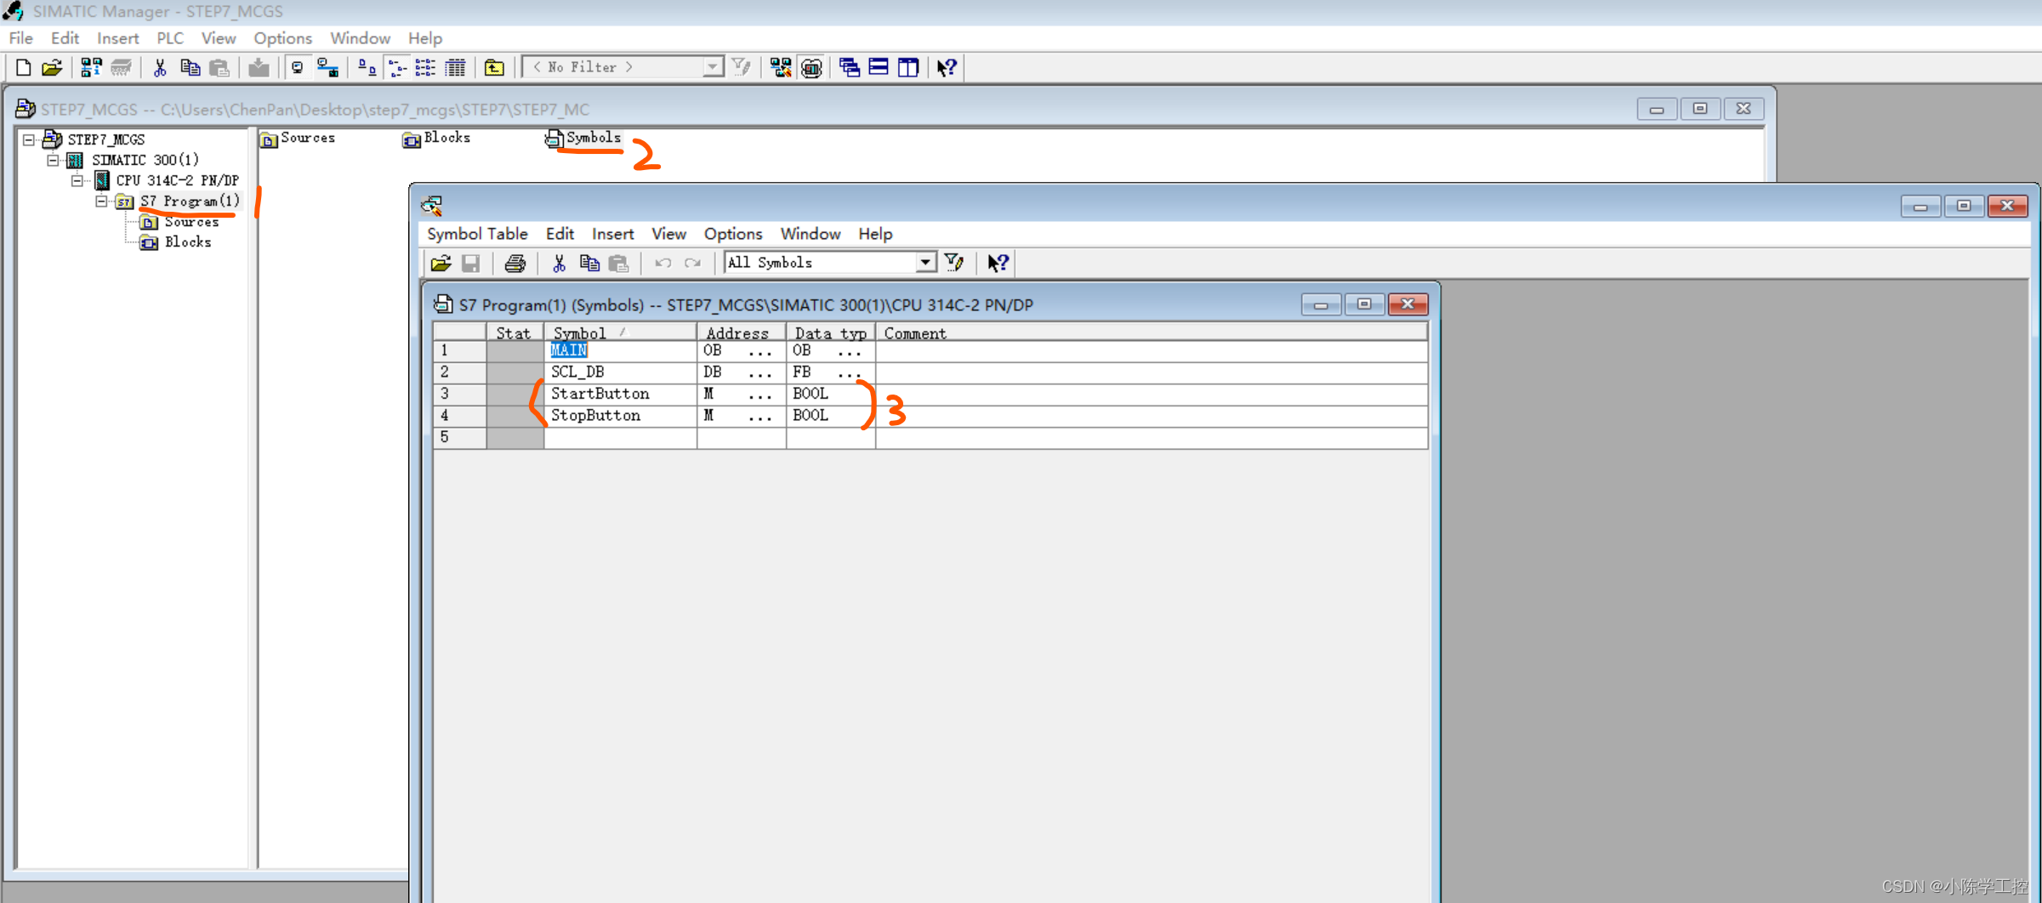
Task: Open Insert menu in SIMATIC Manager
Action: 117,38
